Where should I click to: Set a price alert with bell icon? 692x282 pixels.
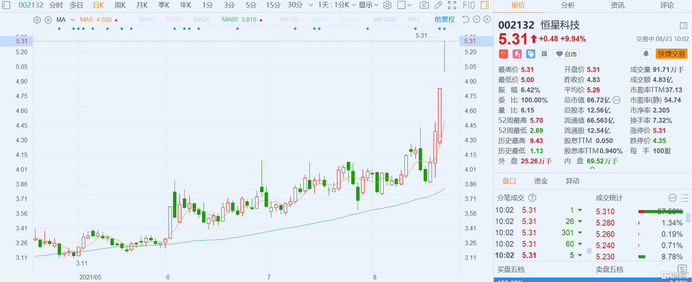[x=646, y=54]
